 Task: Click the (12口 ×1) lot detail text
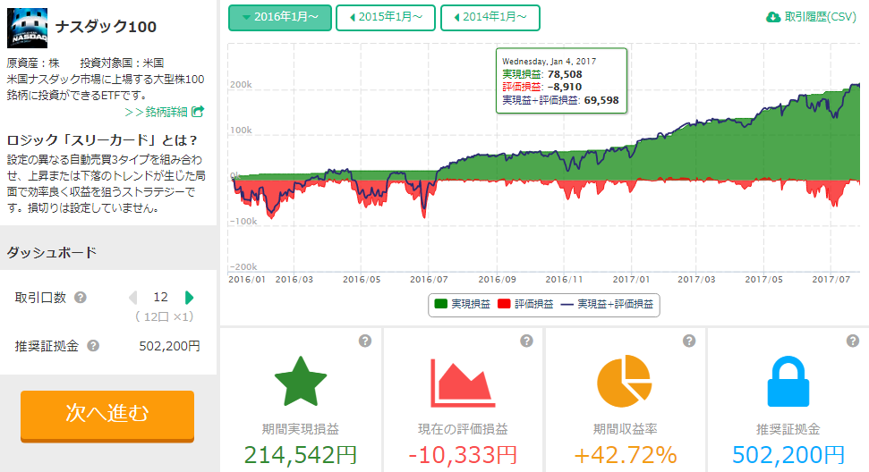tap(165, 317)
